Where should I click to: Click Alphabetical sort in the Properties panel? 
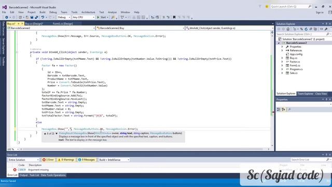pos(284,110)
